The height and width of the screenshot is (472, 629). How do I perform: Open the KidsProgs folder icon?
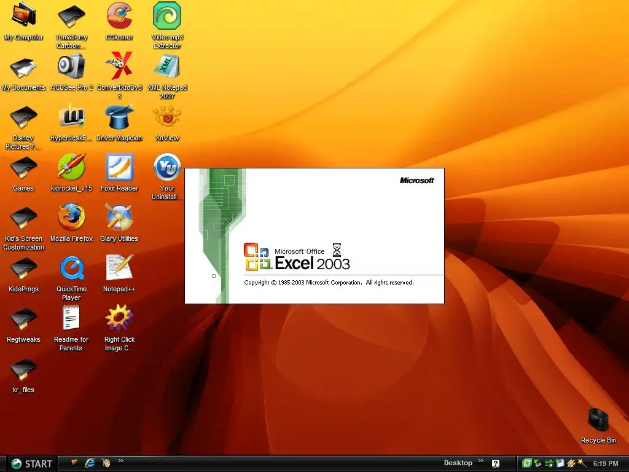point(23,275)
